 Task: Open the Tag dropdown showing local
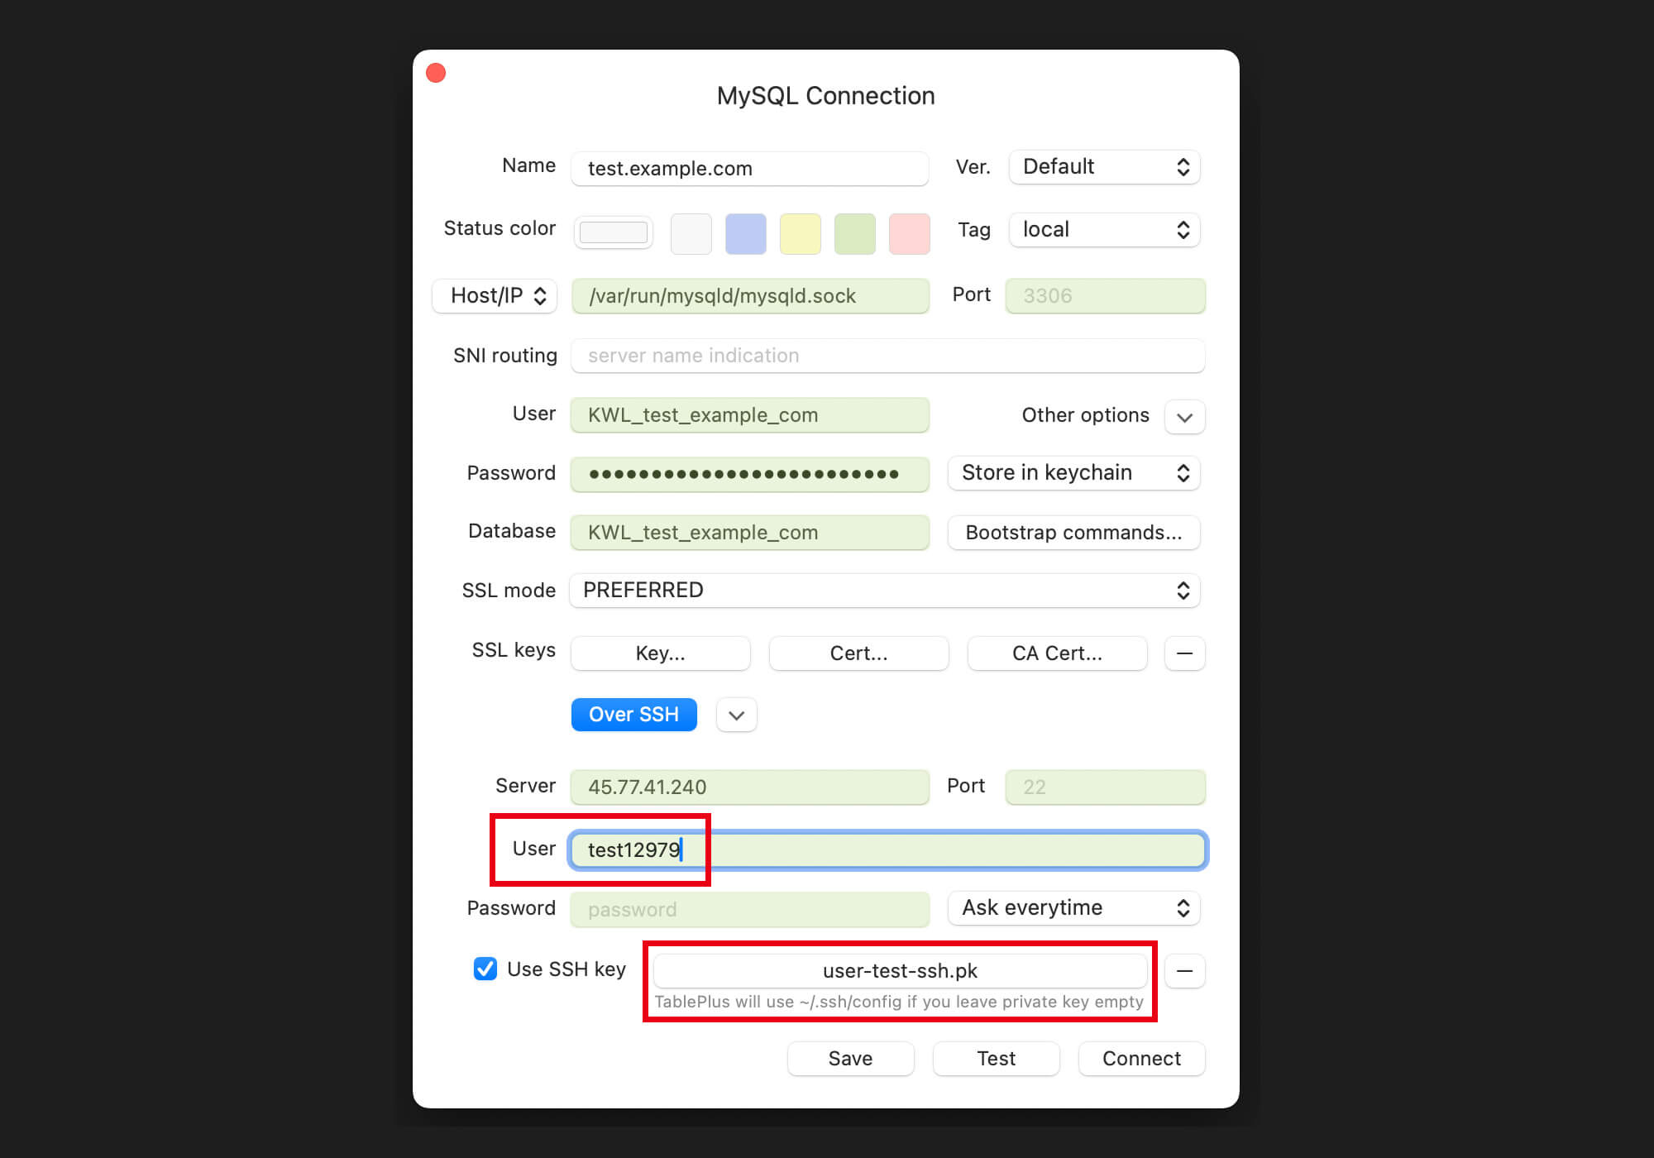click(1104, 230)
